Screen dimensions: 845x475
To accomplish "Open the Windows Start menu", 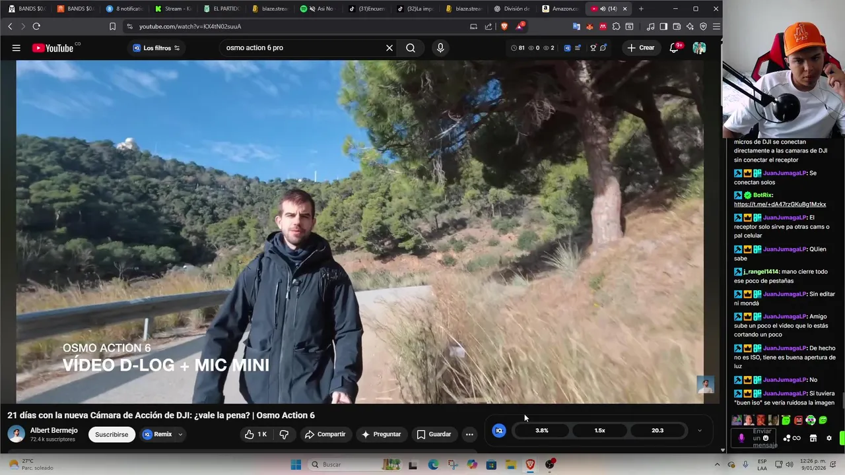I will [x=296, y=464].
